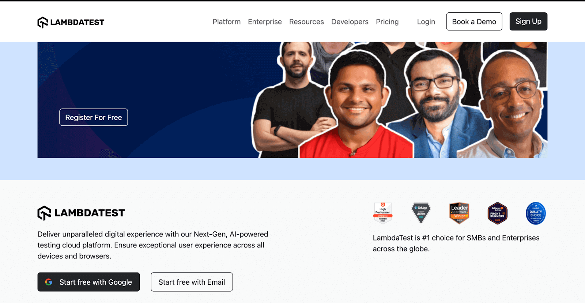Go to the Pricing page

pos(387,22)
